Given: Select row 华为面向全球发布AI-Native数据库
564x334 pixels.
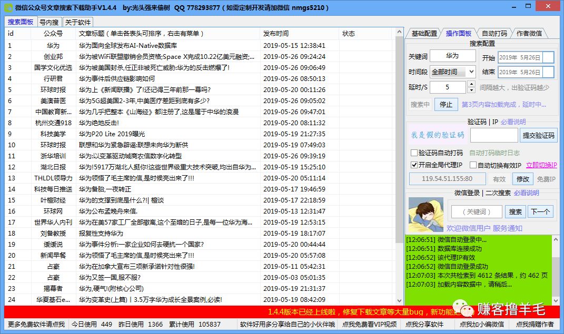Looking at the screenshot, I should (x=200, y=46).
